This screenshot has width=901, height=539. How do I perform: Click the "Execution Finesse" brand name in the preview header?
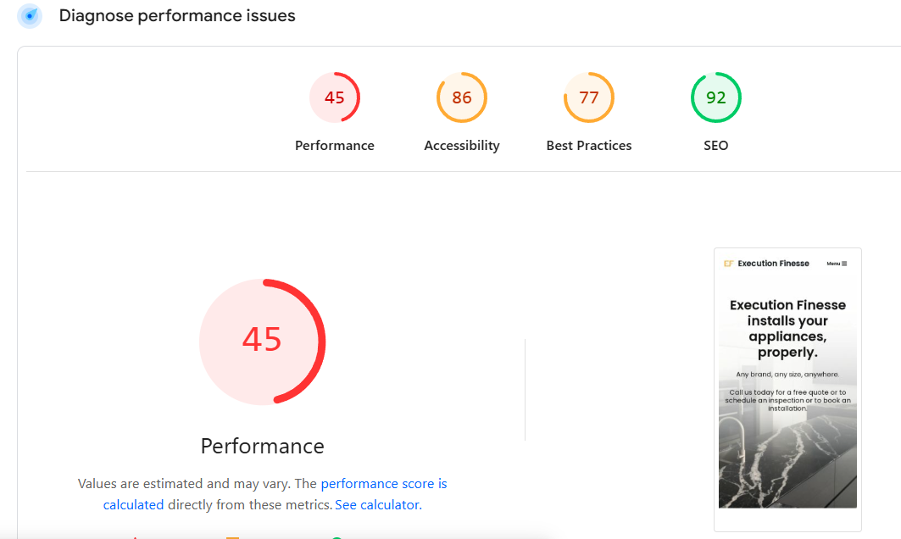773,264
